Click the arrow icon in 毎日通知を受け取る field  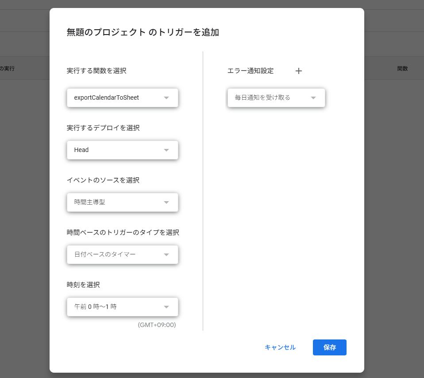click(x=313, y=98)
